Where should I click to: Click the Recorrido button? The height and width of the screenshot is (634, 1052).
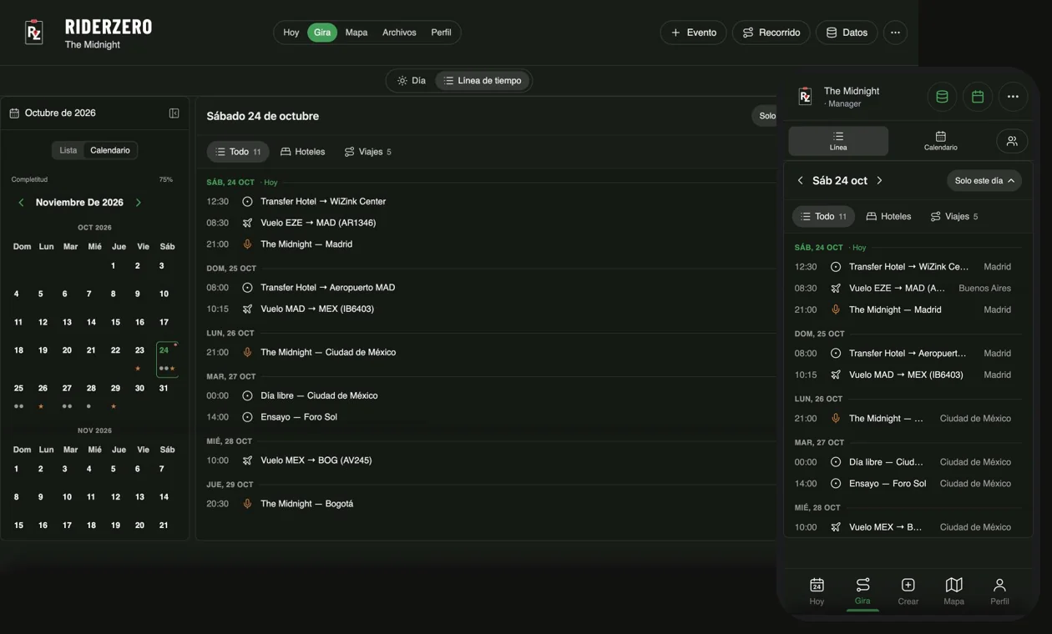coord(771,33)
